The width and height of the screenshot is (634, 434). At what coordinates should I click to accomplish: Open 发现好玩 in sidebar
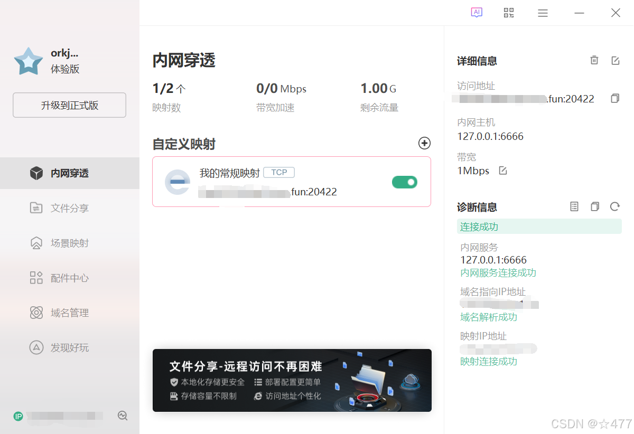point(70,347)
